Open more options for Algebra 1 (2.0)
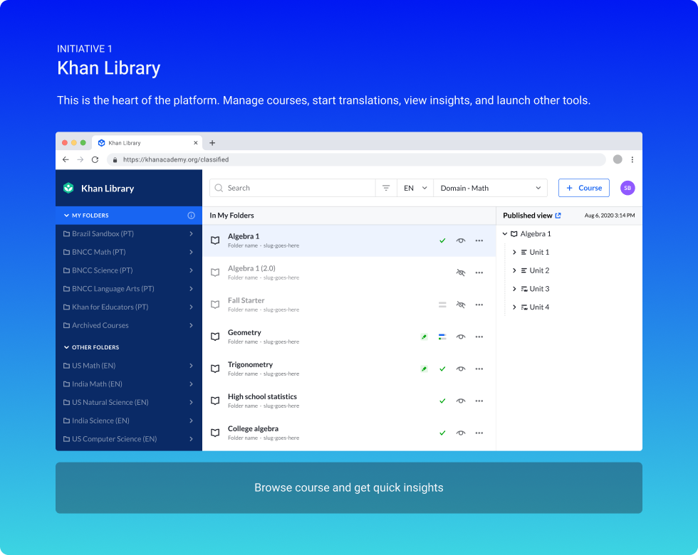698x555 pixels. [479, 273]
